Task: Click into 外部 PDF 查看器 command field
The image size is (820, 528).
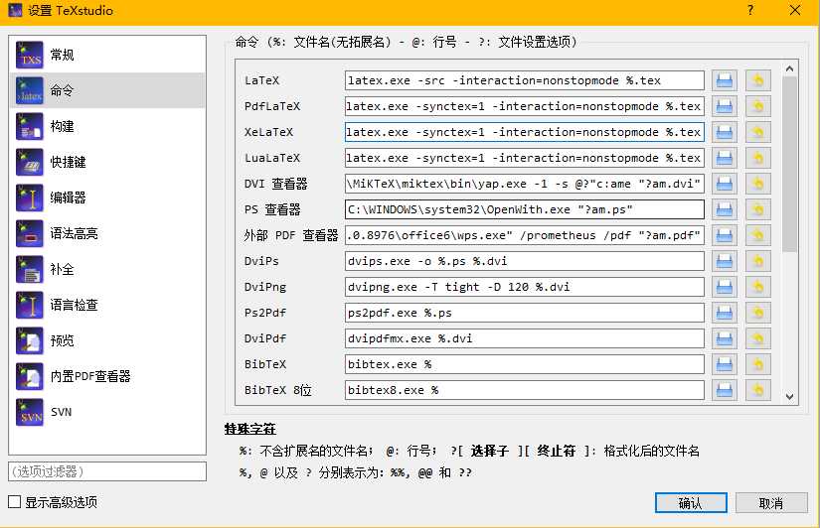Action: (x=525, y=235)
